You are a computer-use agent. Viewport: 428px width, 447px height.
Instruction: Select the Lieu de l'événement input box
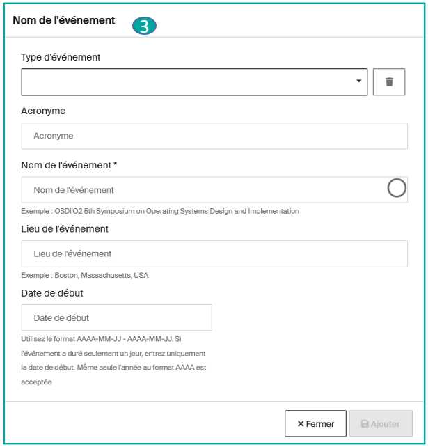pos(214,253)
